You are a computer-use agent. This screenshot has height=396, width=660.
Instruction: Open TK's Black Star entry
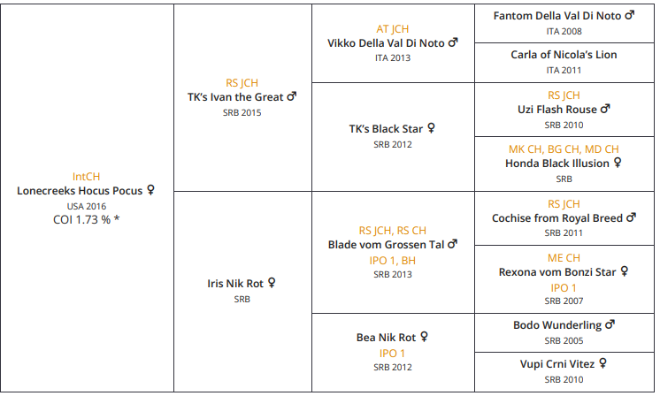click(x=387, y=128)
